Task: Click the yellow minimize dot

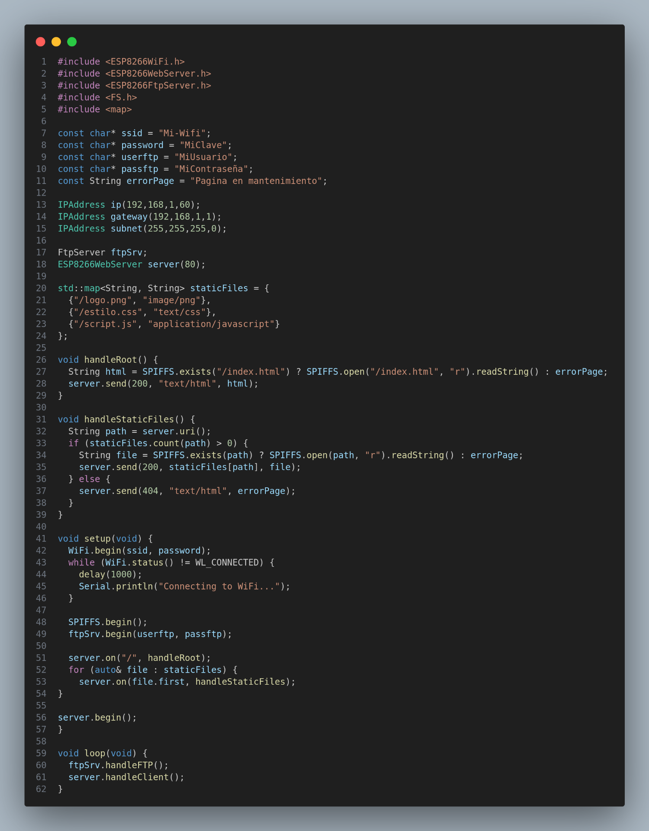Action: [x=56, y=42]
